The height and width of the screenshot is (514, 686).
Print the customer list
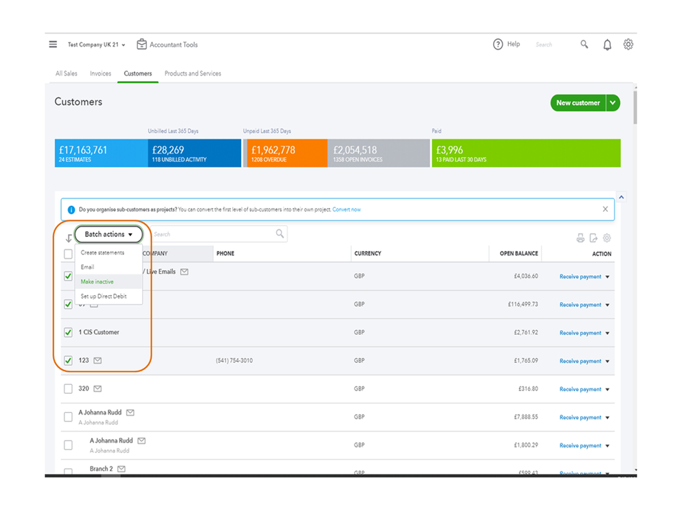[580, 237]
